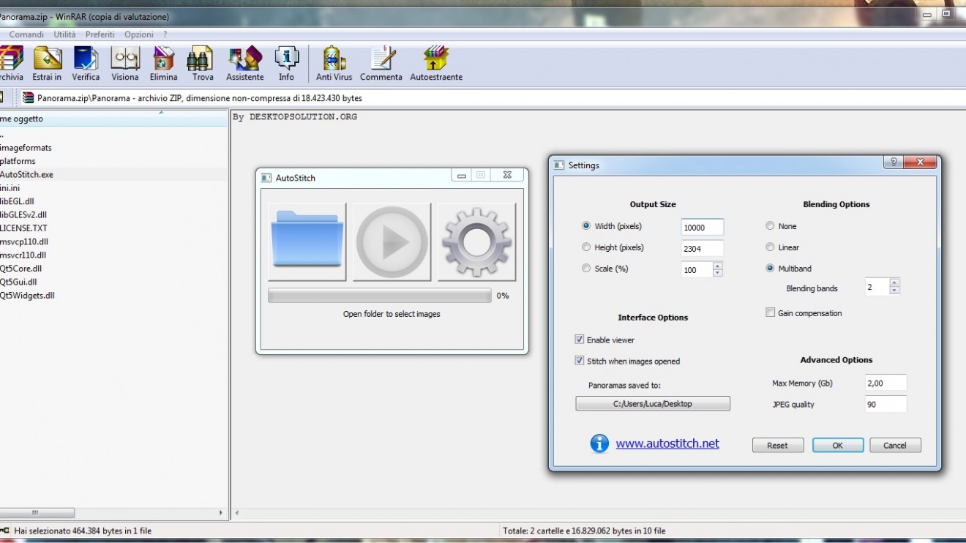Viewport: 966px width, 543px height.
Task: Decrease the Scale (%) spinner value
Action: pyautogui.click(x=717, y=273)
